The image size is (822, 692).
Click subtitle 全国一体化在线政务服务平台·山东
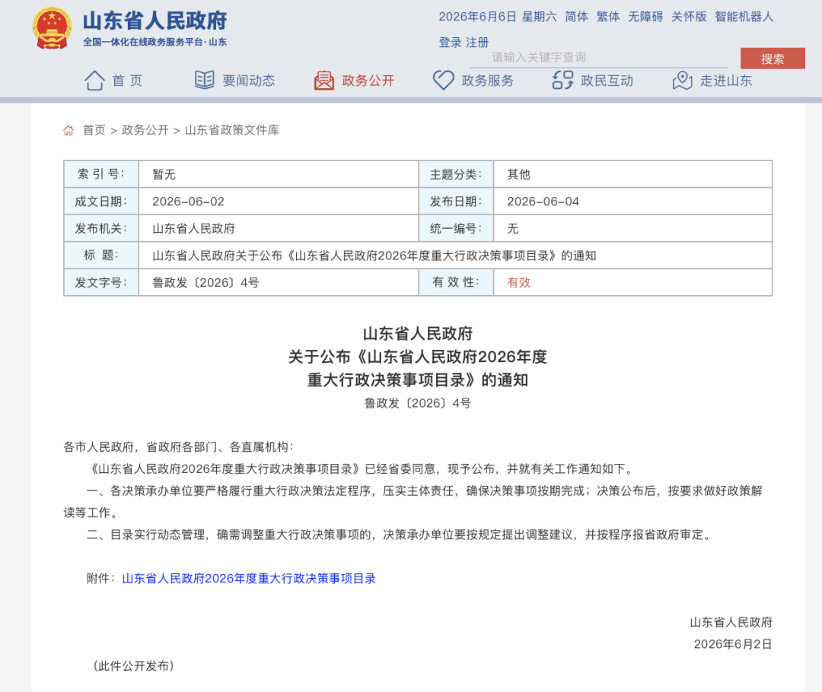click(155, 43)
